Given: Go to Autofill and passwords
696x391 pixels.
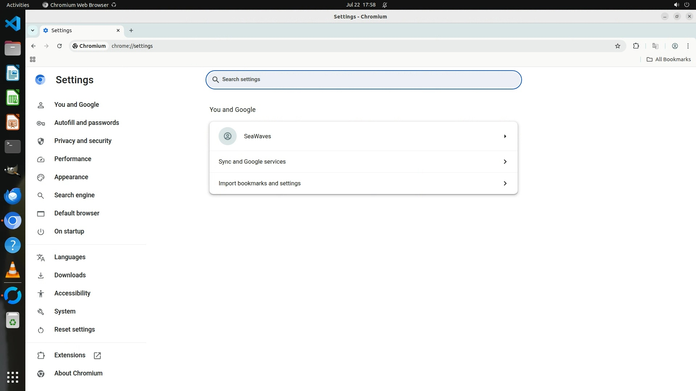Looking at the screenshot, I should (x=86, y=123).
